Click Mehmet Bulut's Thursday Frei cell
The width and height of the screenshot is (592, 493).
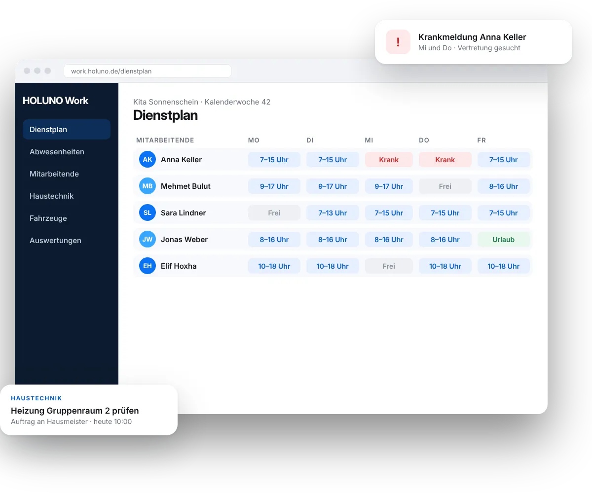[445, 186]
